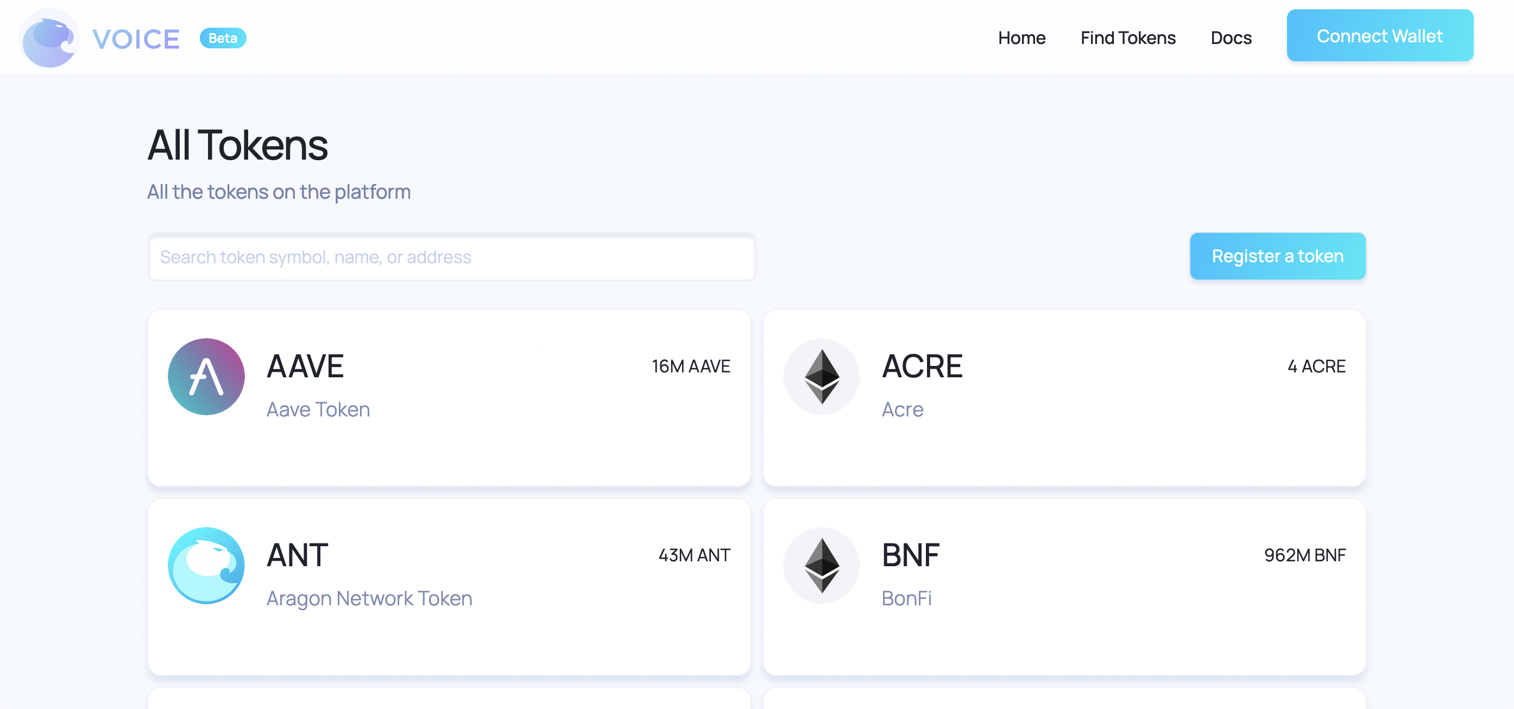
Task: Open the Find Tokens page
Action: (1128, 38)
